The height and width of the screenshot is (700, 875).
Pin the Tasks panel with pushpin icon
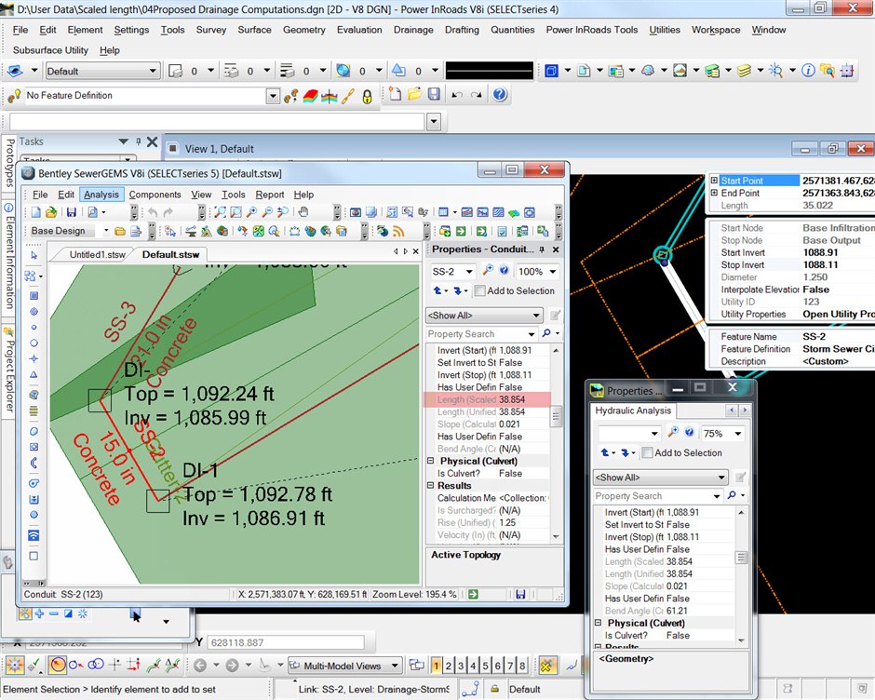[x=139, y=141]
